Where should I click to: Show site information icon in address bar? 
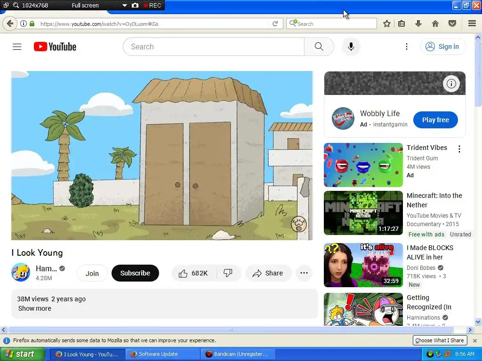click(23, 24)
